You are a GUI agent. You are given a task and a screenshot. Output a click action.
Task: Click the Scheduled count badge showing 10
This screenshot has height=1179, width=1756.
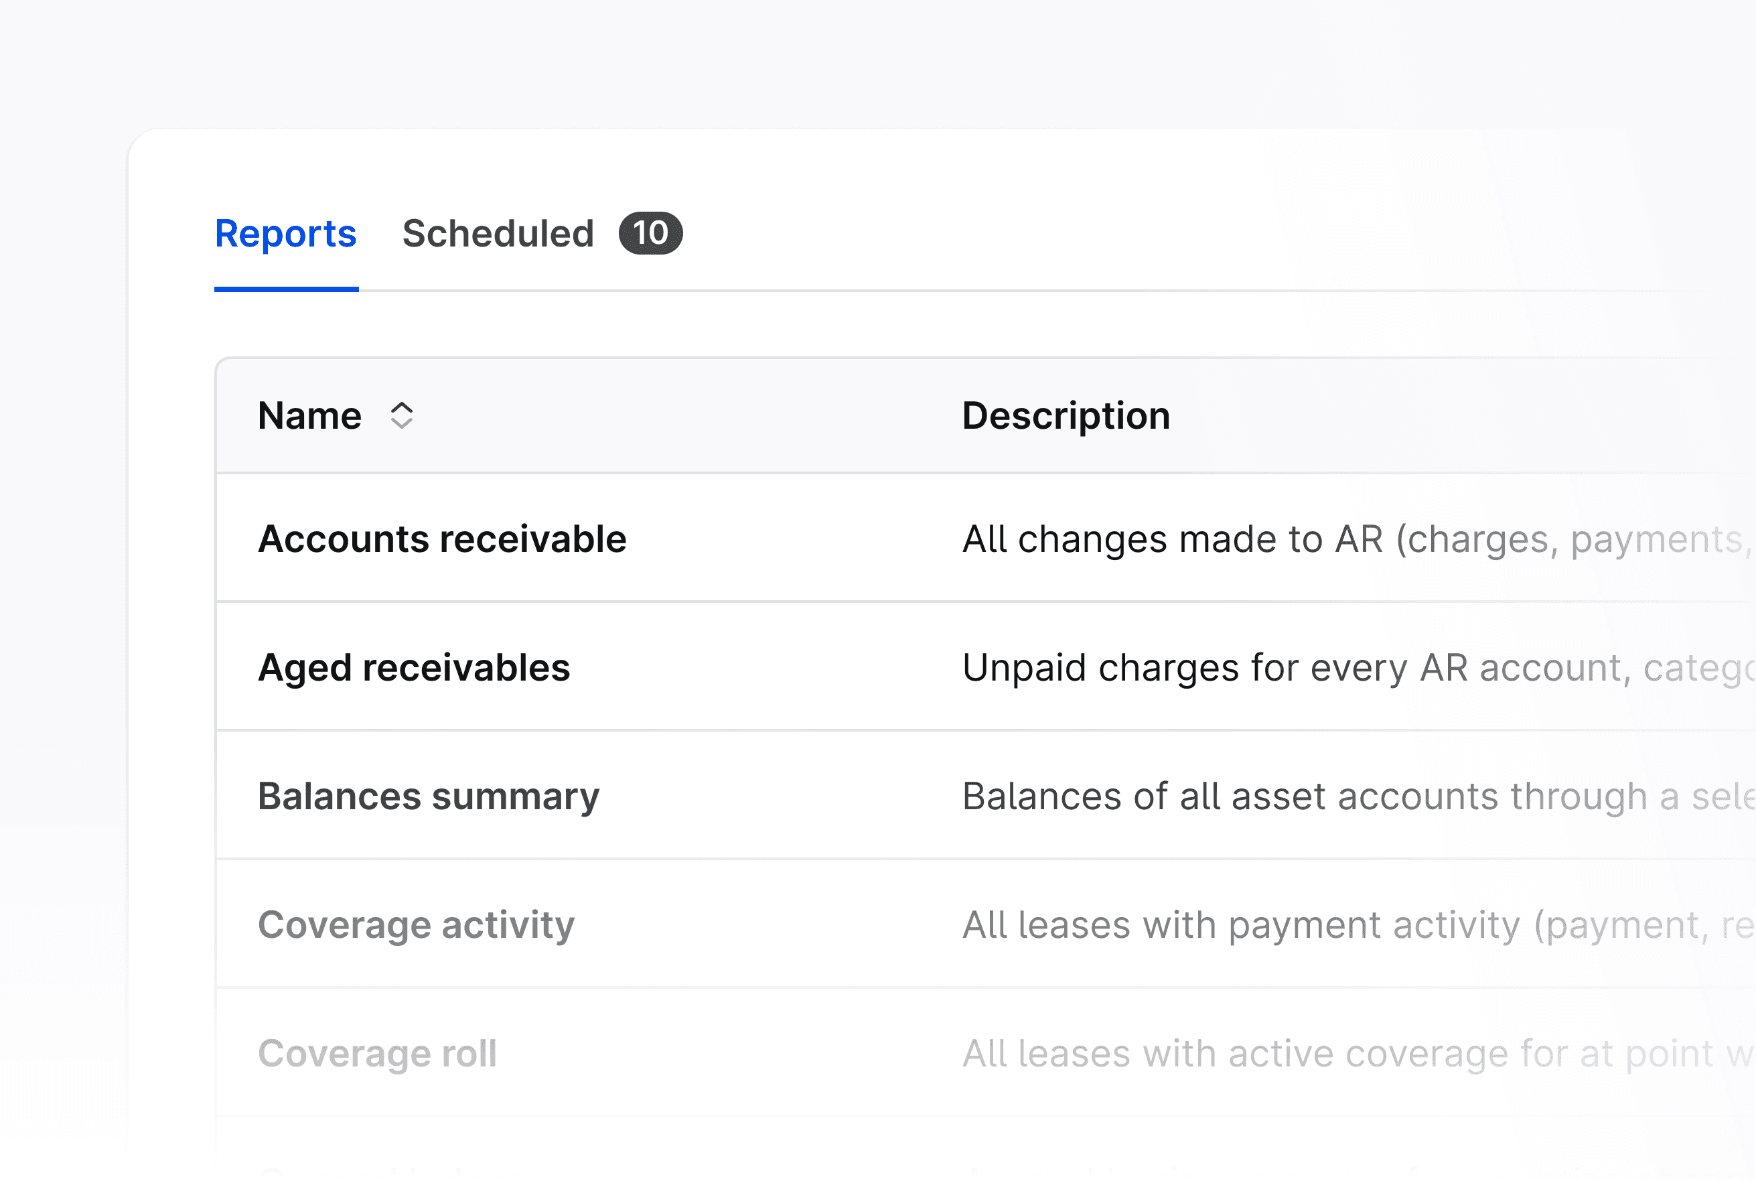tap(650, 234)
